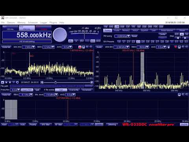Click the round tuning knob
The image size is (189, 142).
60,35
